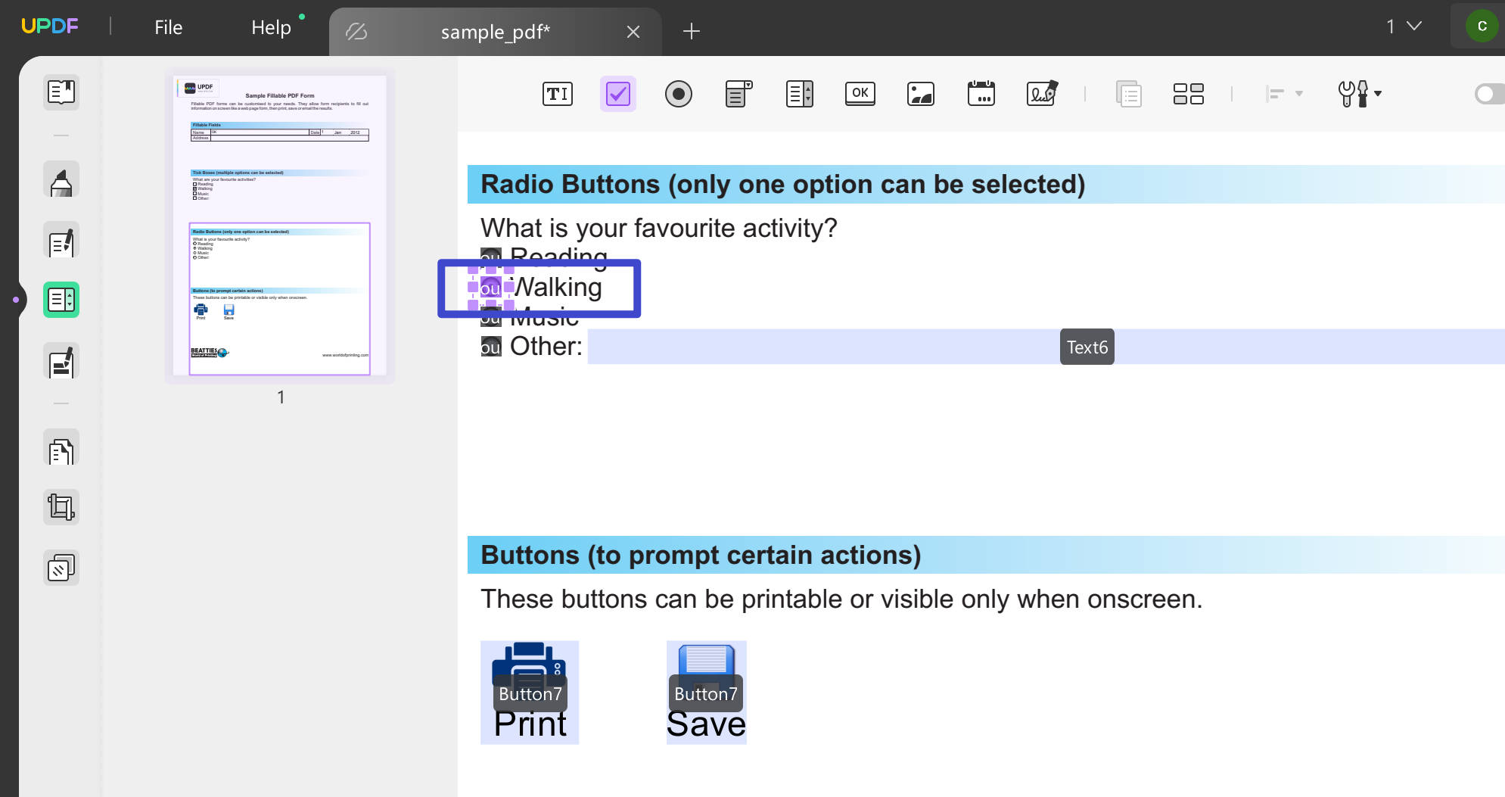
Task: Select the Radio Button field tool
Action: tap(679, 94)
